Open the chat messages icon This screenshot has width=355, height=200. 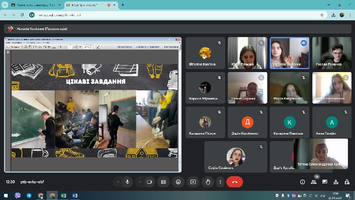tap(325, 182)
